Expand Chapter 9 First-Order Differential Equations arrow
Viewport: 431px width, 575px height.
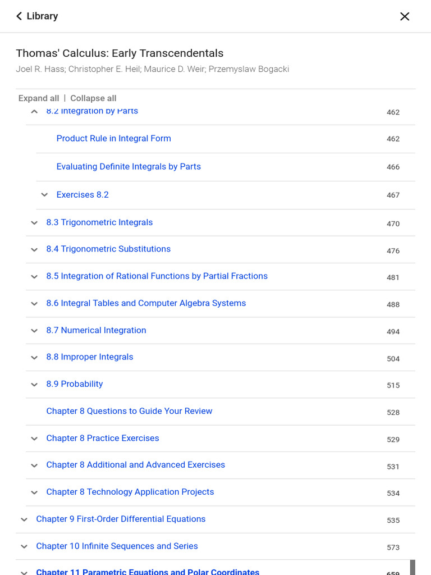24,519
